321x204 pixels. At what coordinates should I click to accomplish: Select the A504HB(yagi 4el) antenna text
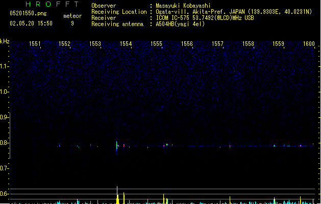[180, 24]
